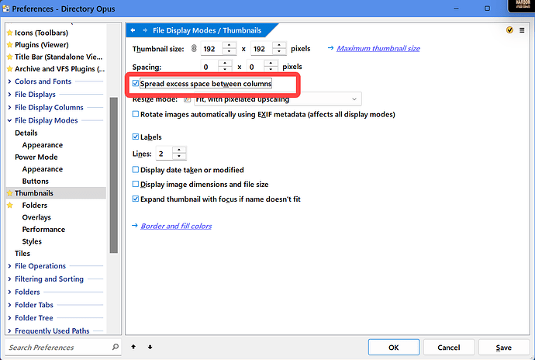Uncheck the Labels checkbox
Image resolution: width=535 pixels, height=360 pixels.
pos(136,137)
